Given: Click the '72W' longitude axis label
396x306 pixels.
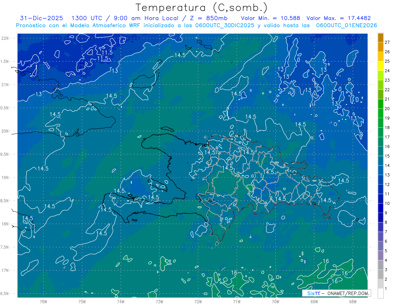Looking at the screenshot, I should 198,302.
